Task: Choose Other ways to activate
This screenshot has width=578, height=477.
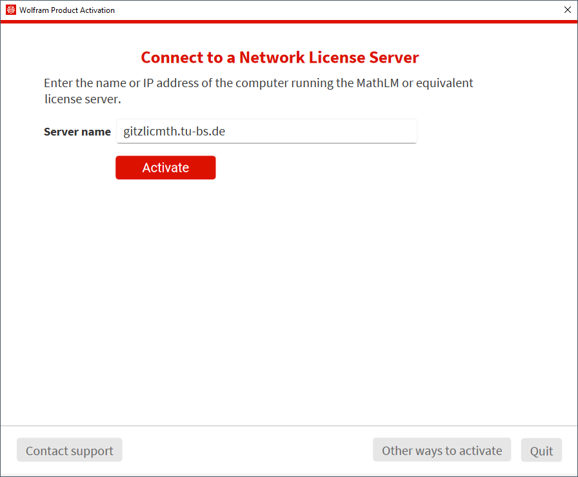Action: (442, 450)
